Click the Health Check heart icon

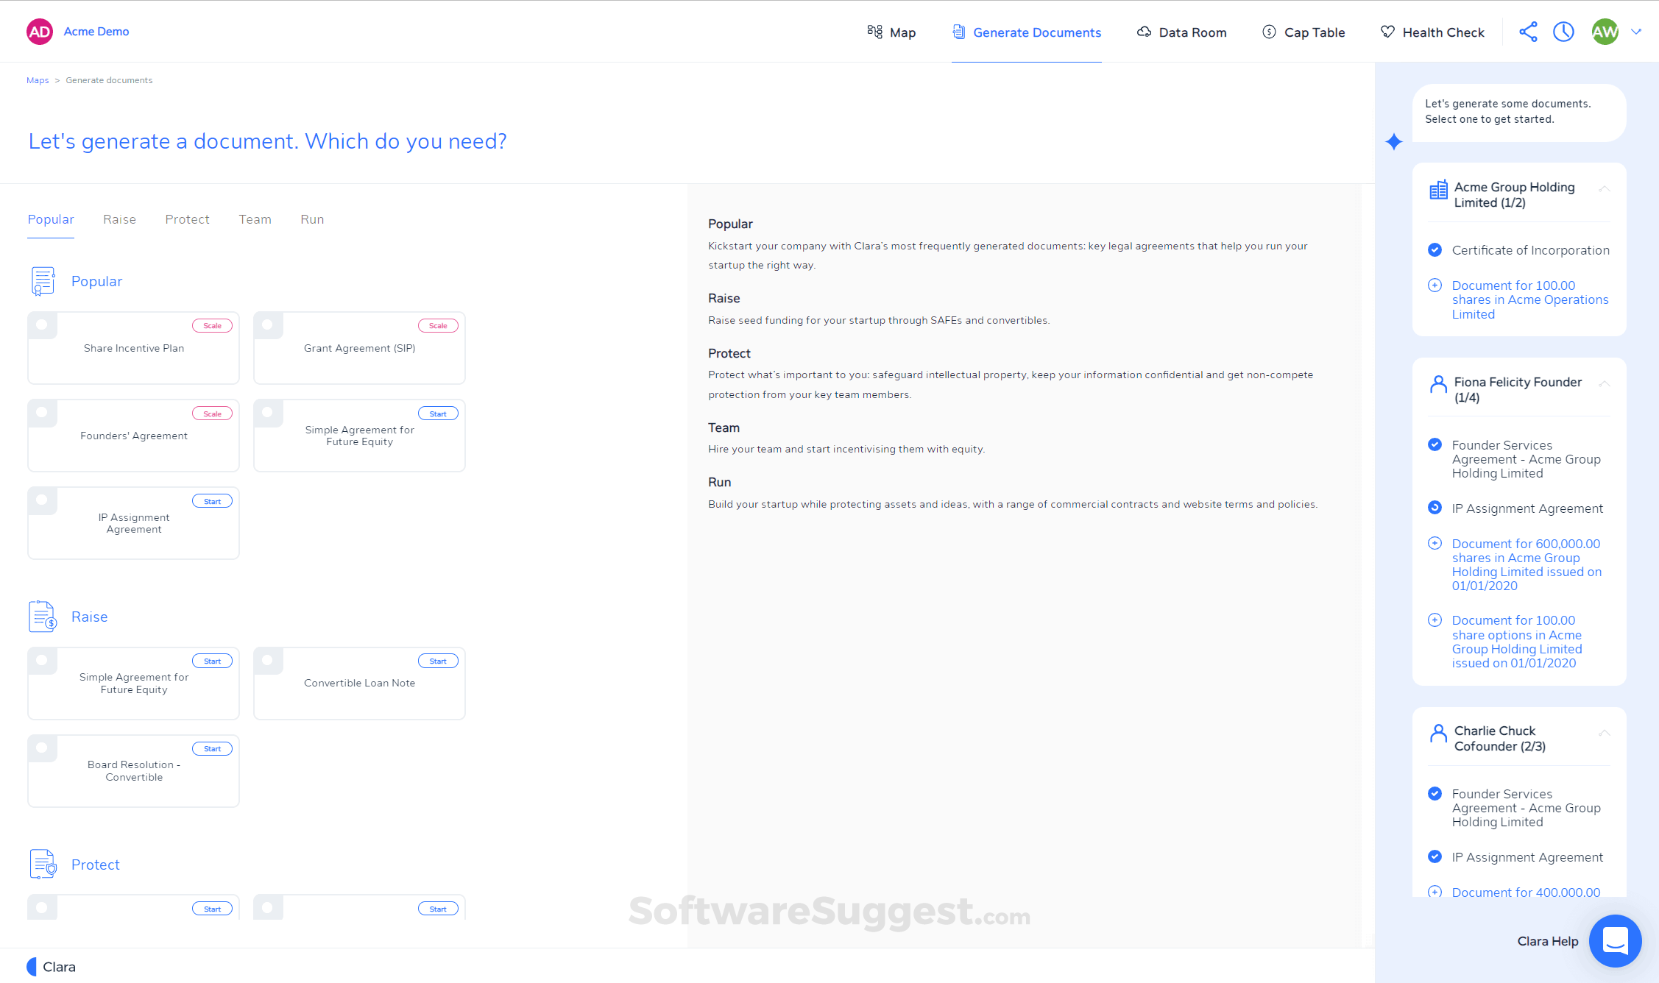pyautogui.click(x=1387, y=32)
